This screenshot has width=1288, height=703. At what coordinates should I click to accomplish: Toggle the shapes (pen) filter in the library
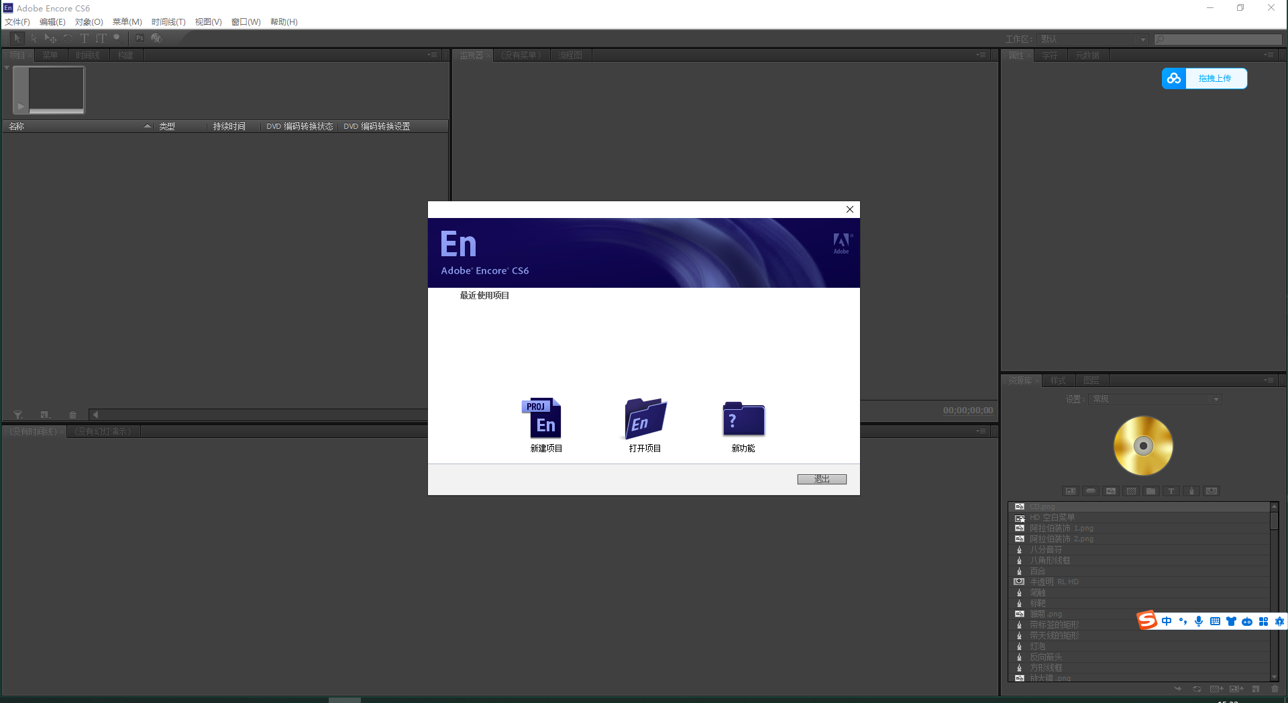(1191, 491)
